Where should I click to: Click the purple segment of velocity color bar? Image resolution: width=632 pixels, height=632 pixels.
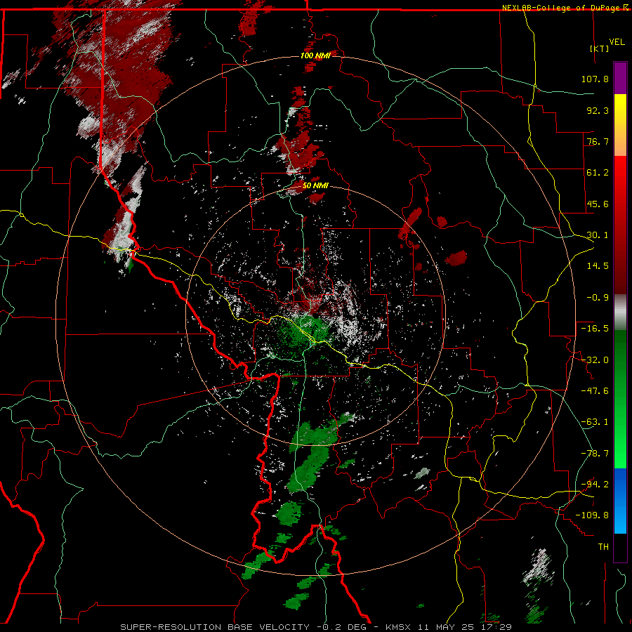tap(620, 78)
